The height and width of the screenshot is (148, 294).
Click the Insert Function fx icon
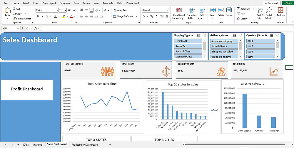[x=36, y=28]
